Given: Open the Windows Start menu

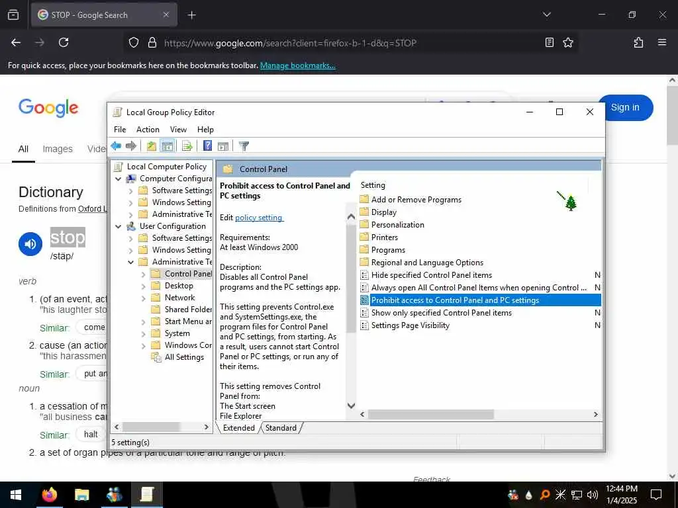Looking at the screenshot, I should (x=16, y=495).
